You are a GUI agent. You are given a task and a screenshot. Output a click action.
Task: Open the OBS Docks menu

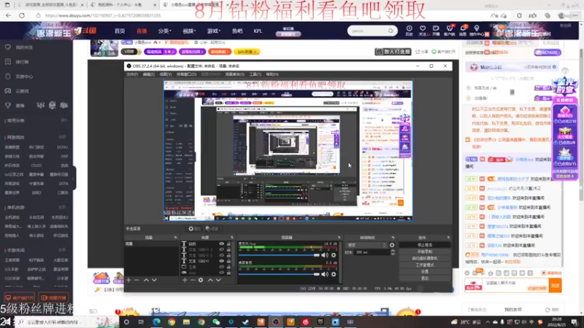186,74
